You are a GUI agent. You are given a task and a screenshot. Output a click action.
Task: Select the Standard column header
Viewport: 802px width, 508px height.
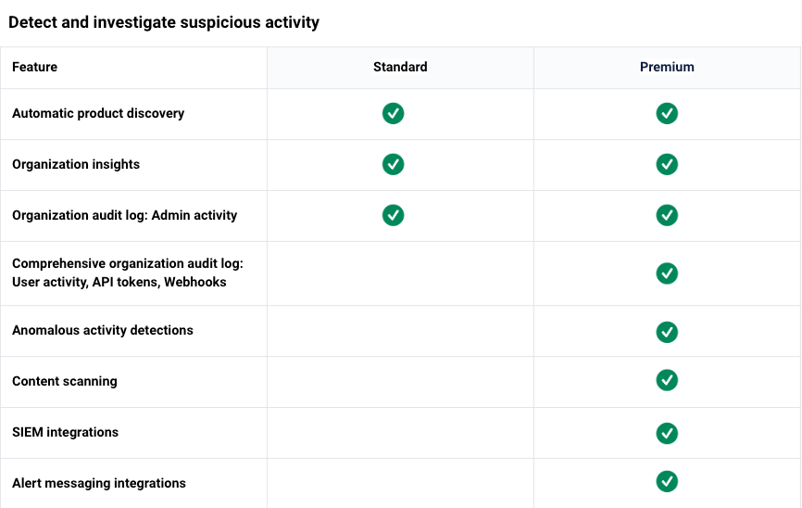[400, 67]
